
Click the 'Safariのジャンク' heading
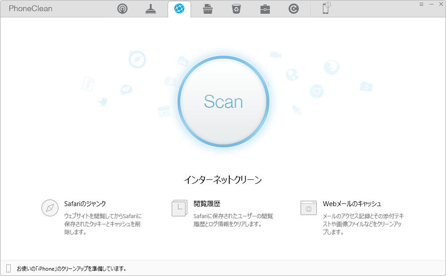point(85,204)
